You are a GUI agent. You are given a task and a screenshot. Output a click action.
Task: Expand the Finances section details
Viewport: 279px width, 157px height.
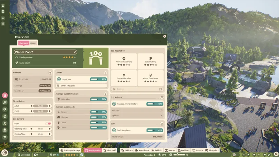(x=50, y=73)
